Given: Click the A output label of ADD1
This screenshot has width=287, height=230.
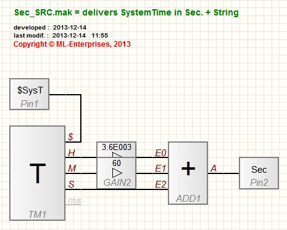Looking at the screenshot, I should coord(214,169).
